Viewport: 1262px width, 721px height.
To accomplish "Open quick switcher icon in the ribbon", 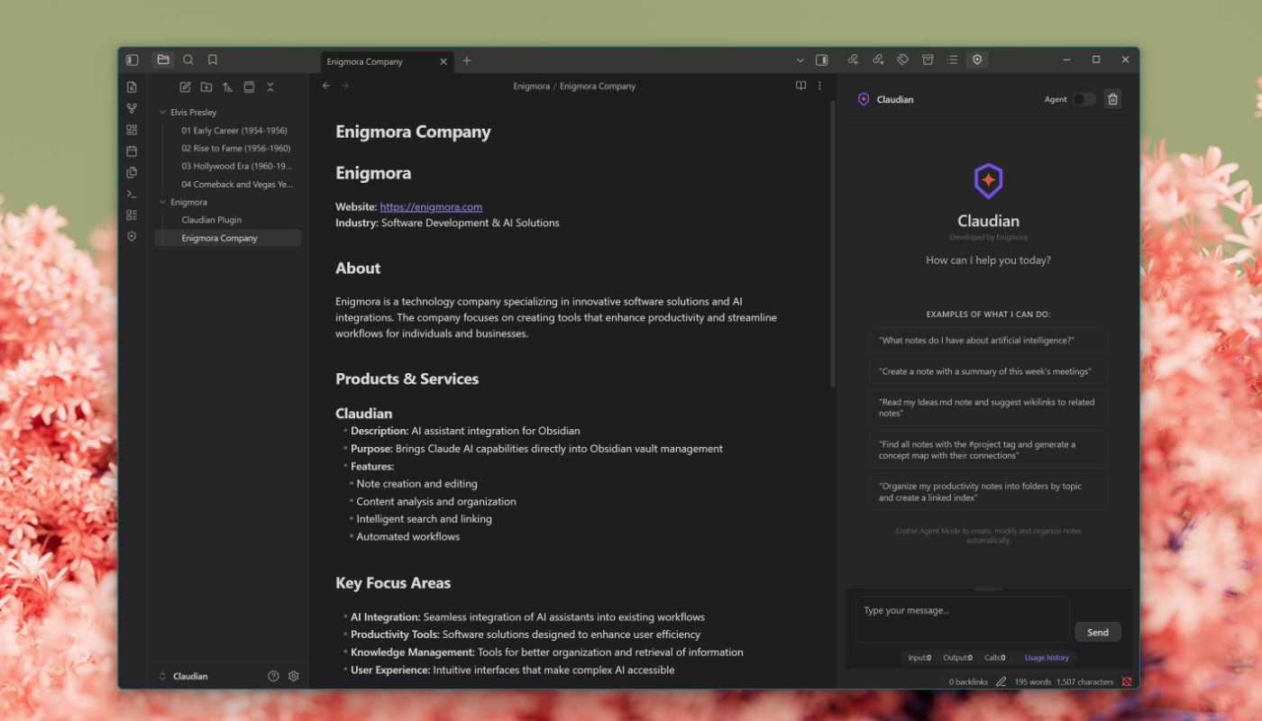I will (x=132, y=87).
